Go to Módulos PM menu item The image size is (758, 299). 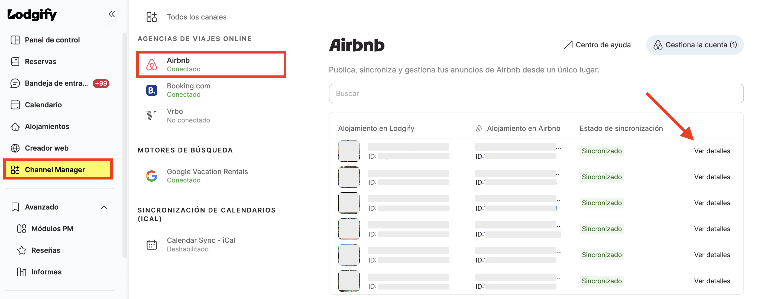pos(52,229)
